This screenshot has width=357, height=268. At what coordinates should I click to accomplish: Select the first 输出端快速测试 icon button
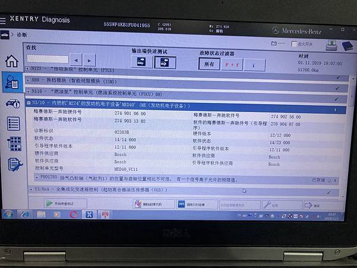point(142,62)
